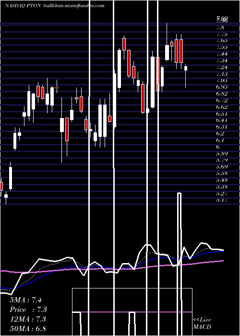The height and width of the screenshot is (336, 240).
Task: Click the 5.38 price axis label
Action: pos(222,187)
